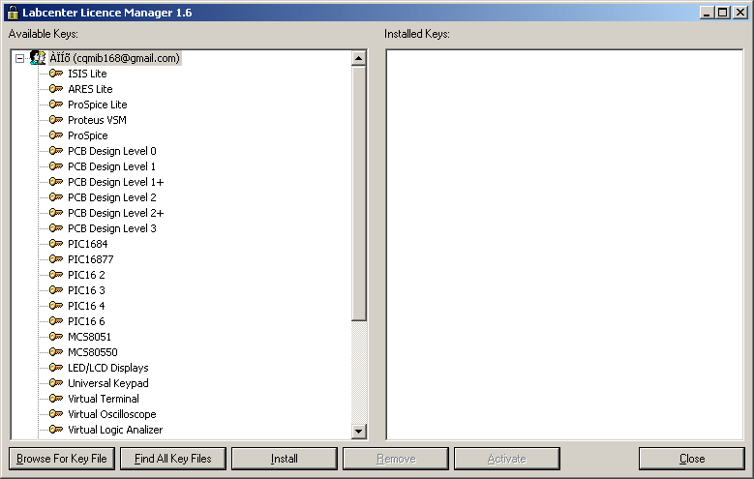The height and width of the screenshot is (479, 754).
Task: Minimize the Labcenter Licence Manager window
Action: (x=707, y=13)
